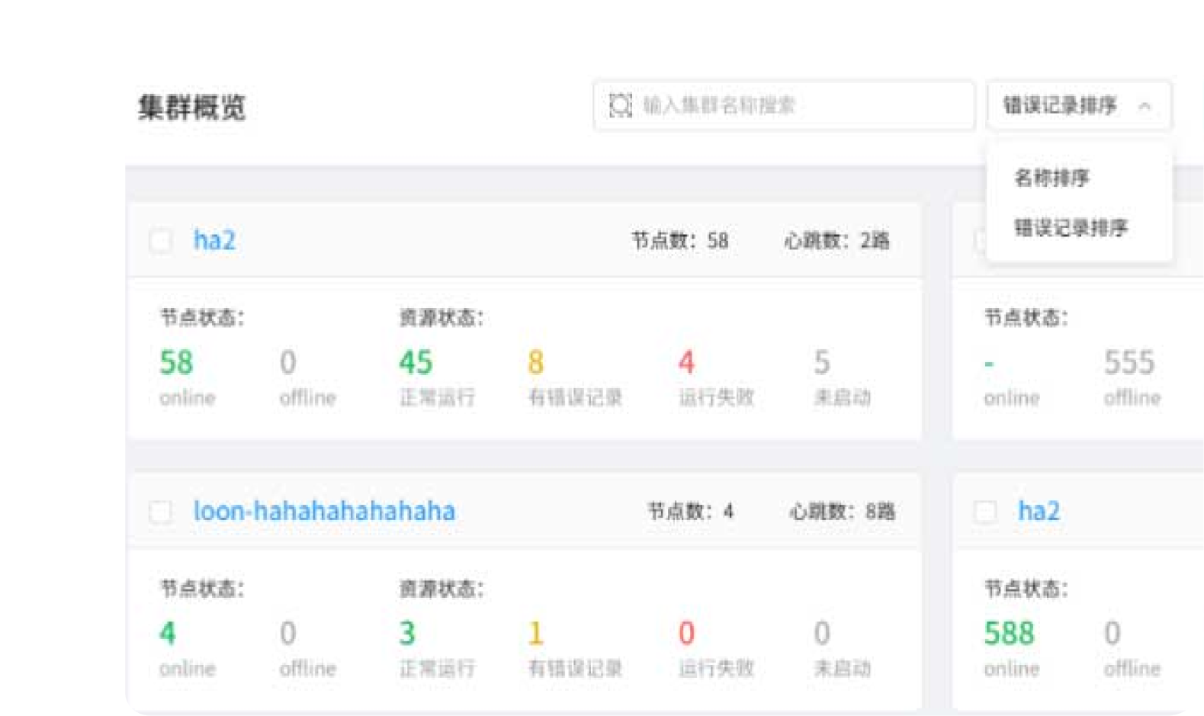Image resolution: width=1204 pixels, height=716 pixels.
Task: Tick the checkbox for the 58-node ha2 cluster
Action: (x=161, y=241)
